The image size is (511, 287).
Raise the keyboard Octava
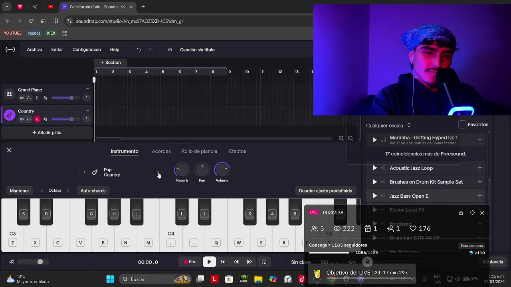pyautogui.click(x=67, y=191)
